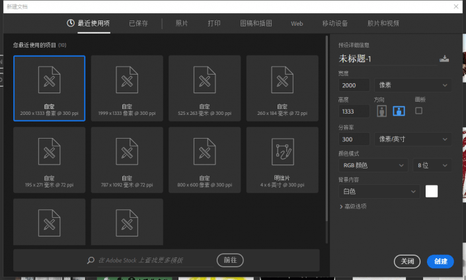Open the 图稿和插图 tab
Screen dimensions: 466x280
click(x=256, y=23)
